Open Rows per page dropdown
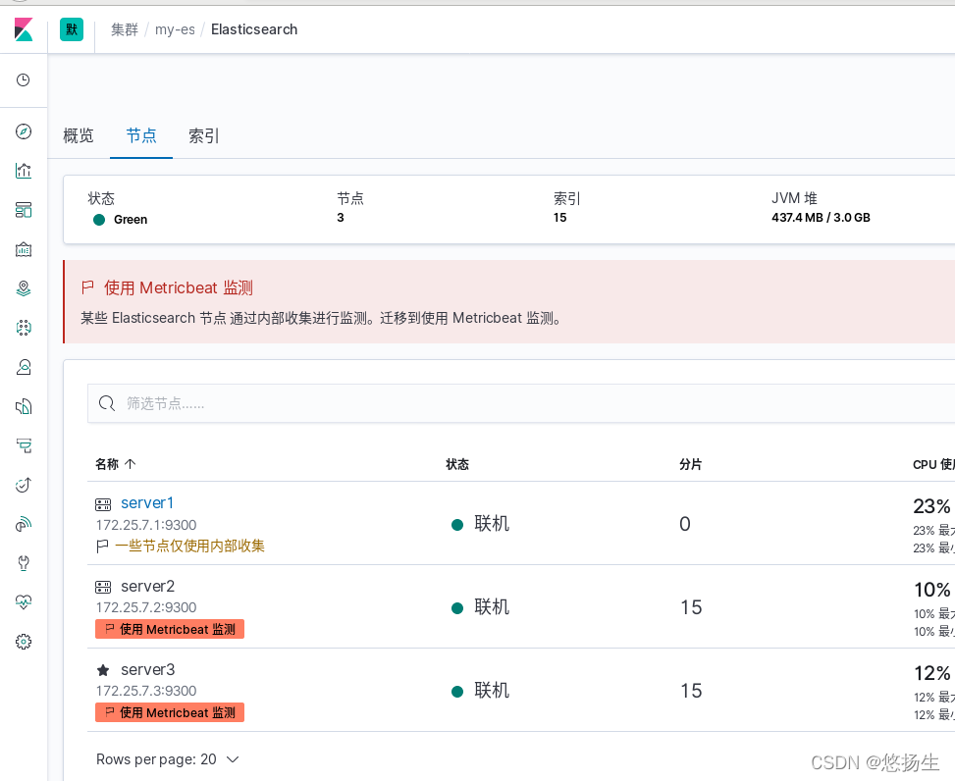The width and height of the screenshot is (955, 781). (x=168, y=759)
